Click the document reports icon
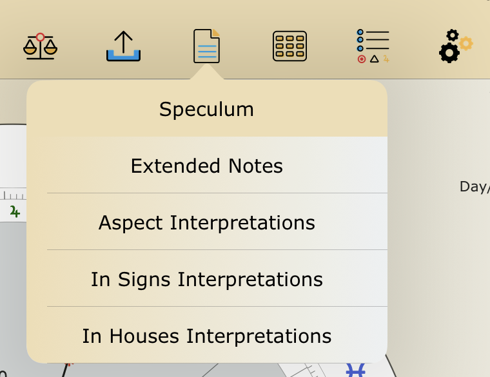Screen dimensions: 490x377 [207, 46]
